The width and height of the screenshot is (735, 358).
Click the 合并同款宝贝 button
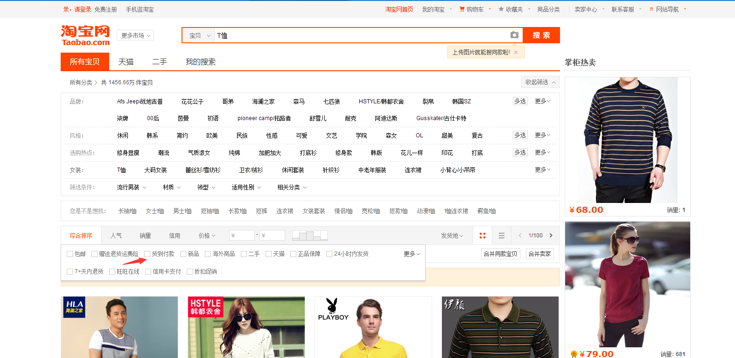tap(500, 254)
